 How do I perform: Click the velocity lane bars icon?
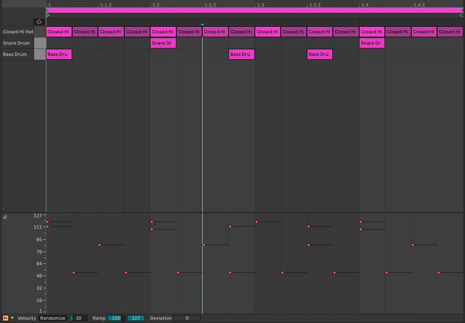tap(5, 217)
